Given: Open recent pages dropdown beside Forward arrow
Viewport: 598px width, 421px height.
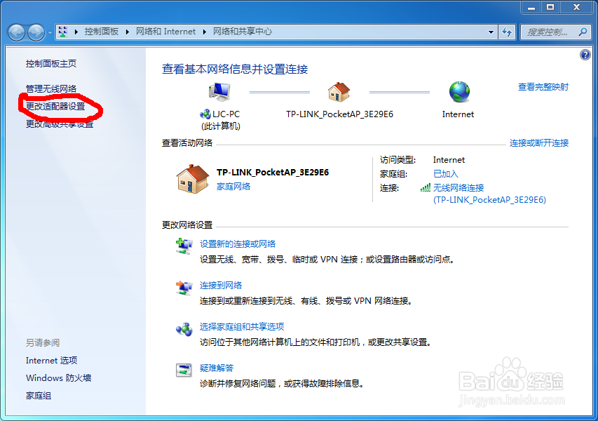Looking at the screenshot, I should [x=50, y=33].
